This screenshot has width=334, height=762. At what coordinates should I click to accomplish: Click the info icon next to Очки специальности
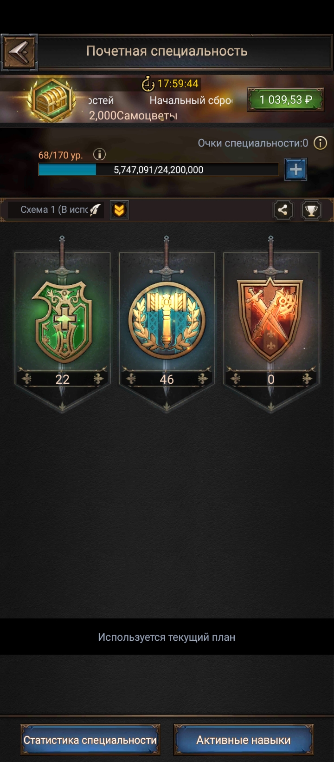(x=320, y=143)
